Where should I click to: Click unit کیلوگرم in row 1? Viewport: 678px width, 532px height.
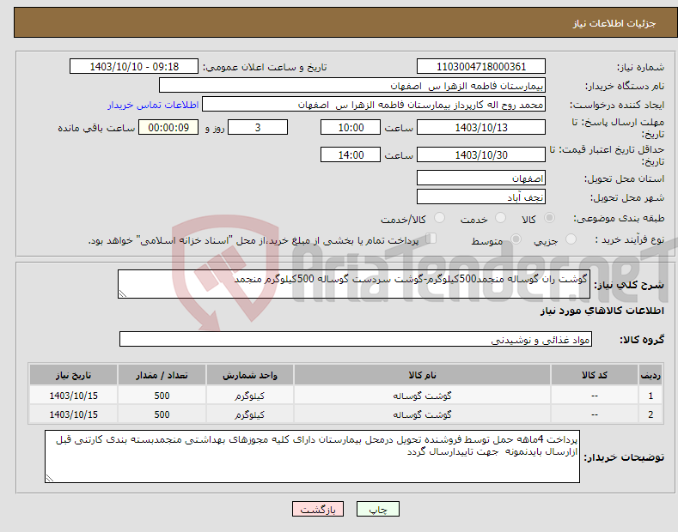pyautogui.click(x=250, y=396)
